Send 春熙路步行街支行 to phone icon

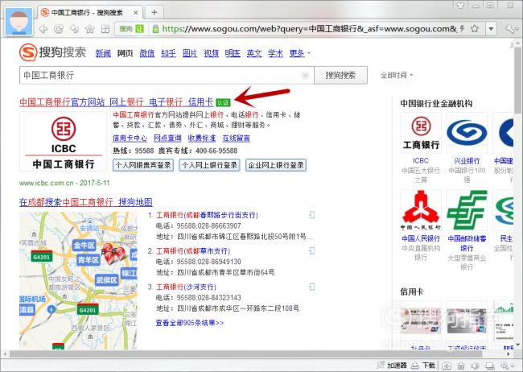point(312,215)
